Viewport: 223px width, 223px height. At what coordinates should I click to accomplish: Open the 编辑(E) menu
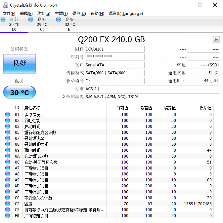point(26,14)
